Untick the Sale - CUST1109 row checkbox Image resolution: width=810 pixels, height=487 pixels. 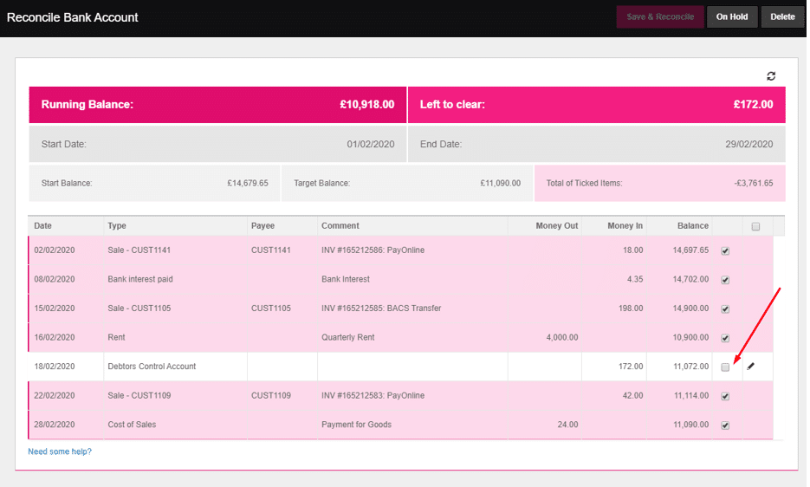click(725, 396)
